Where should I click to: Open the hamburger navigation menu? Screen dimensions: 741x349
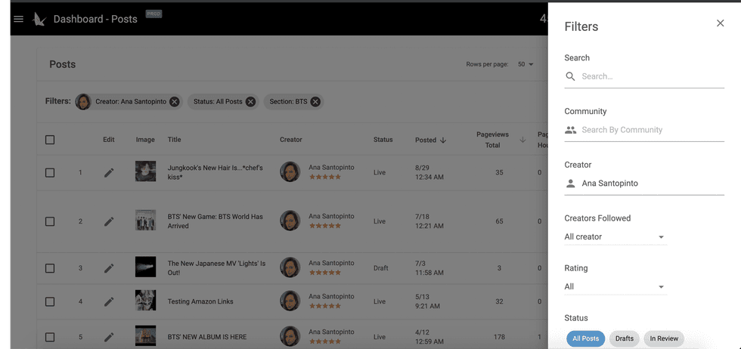click(x=19, y=19)
